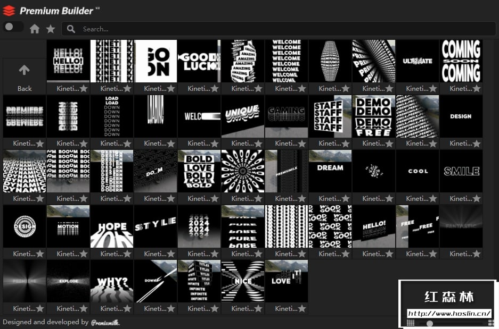Select the COMING SOON thumbnail
Image resolution: width=499 pixels, height=329 pixels.
coord(461,61)
